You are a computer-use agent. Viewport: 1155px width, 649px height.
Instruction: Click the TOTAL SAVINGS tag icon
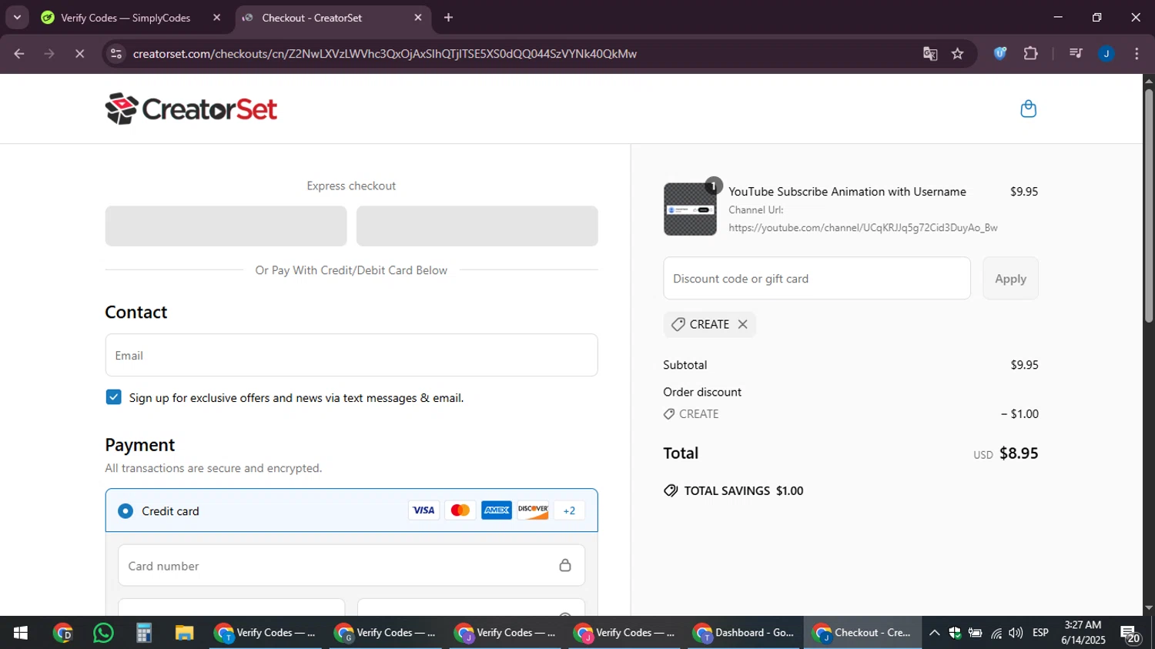(671, 491)
